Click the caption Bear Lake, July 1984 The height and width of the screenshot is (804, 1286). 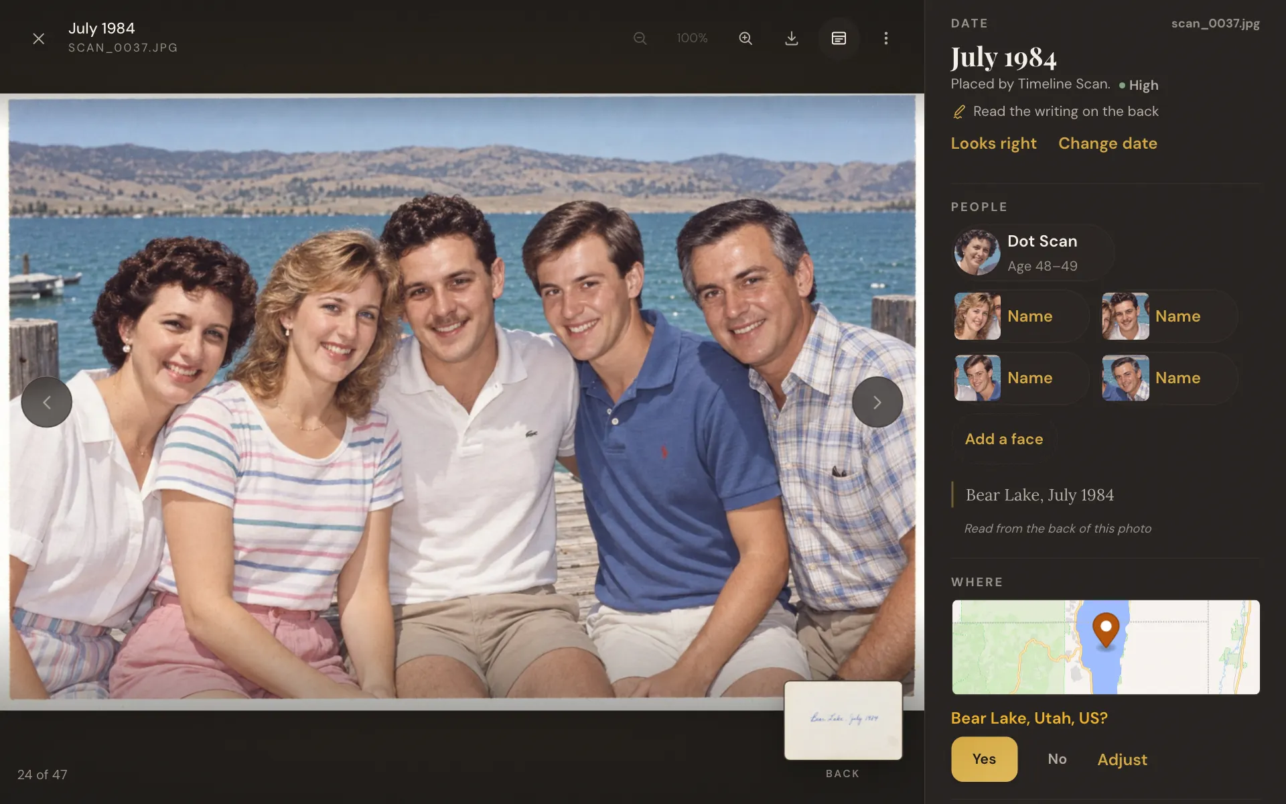point(1040,495)
